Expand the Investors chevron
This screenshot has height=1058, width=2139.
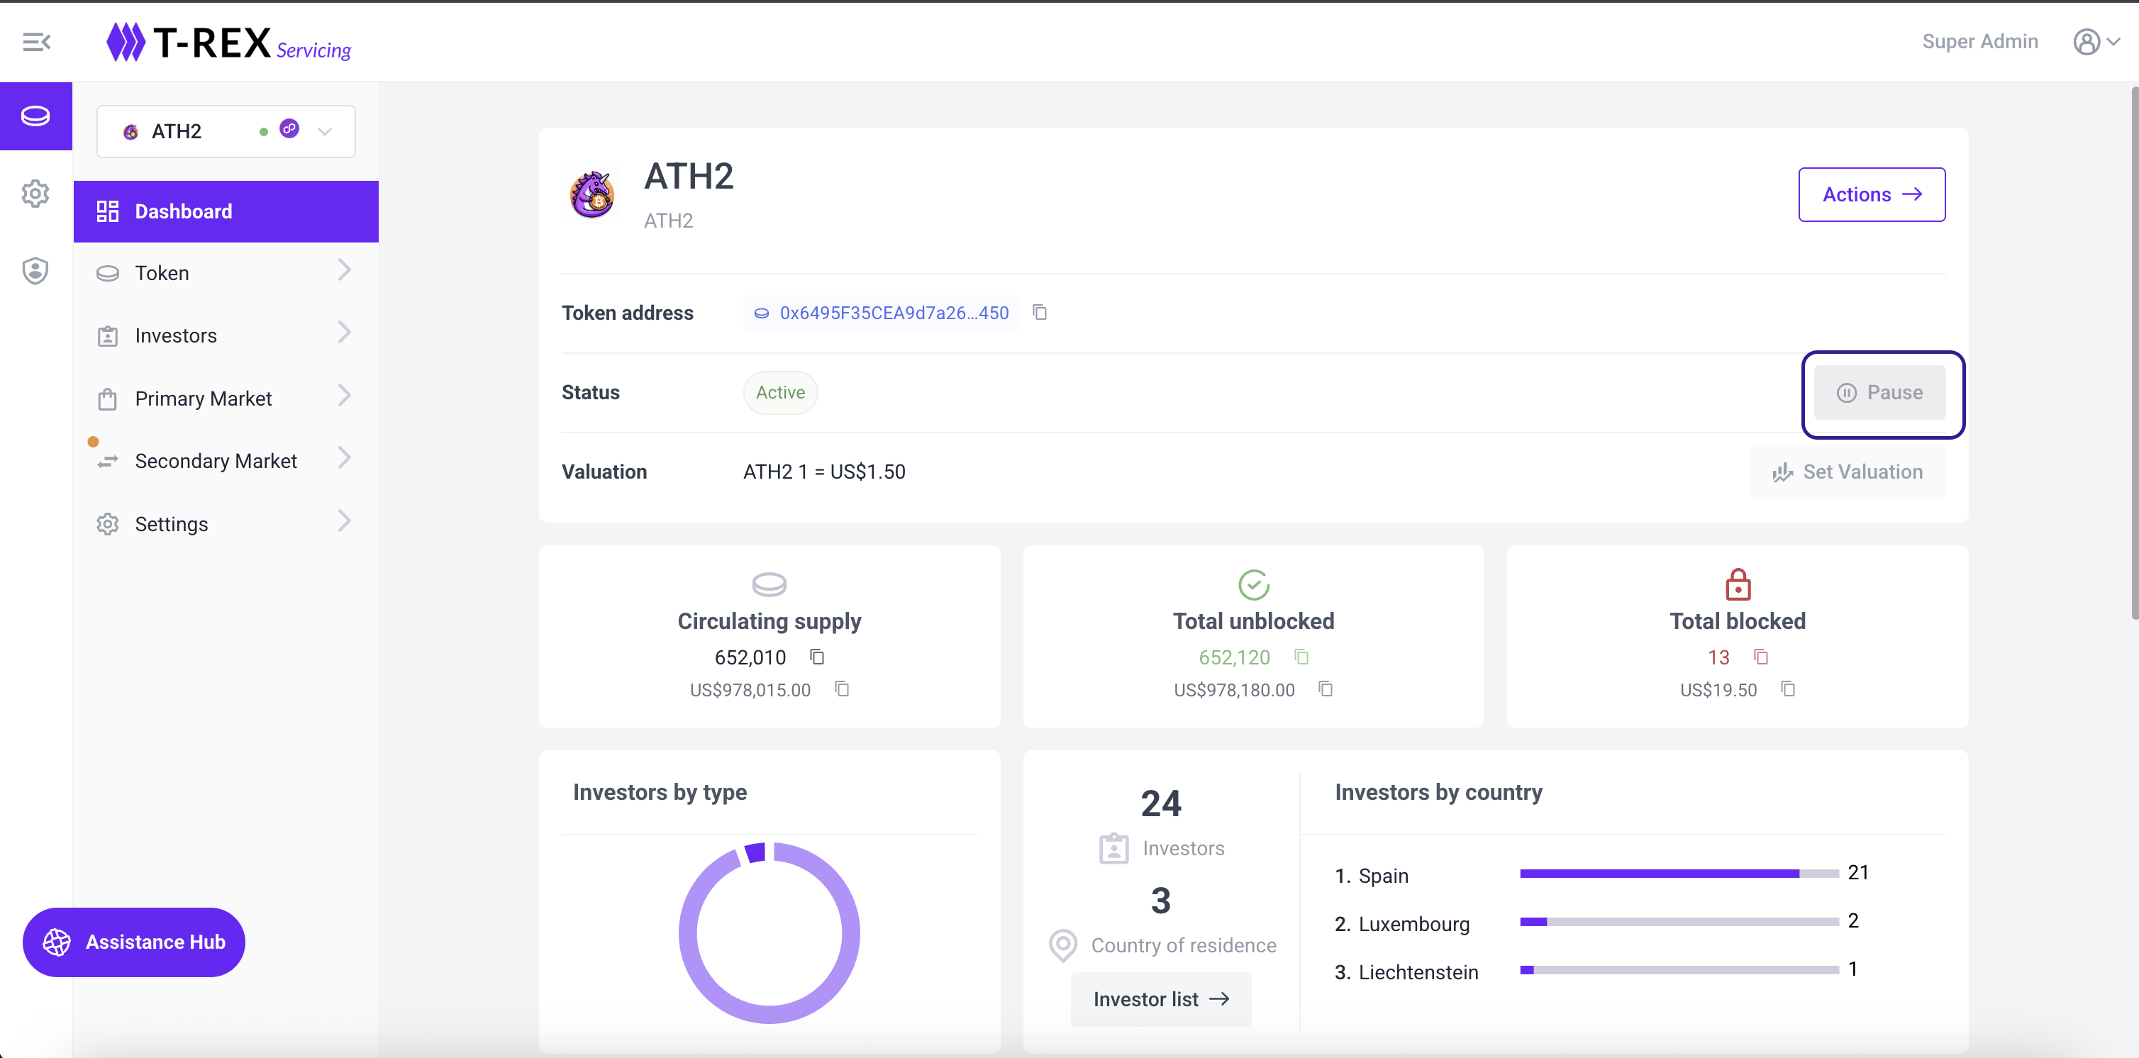(x=345, y=332)
